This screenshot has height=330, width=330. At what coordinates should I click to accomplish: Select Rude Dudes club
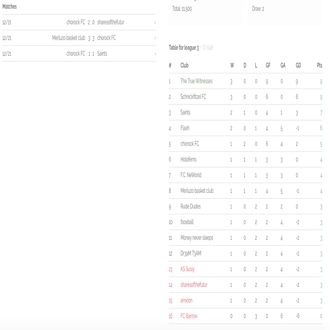191,207
